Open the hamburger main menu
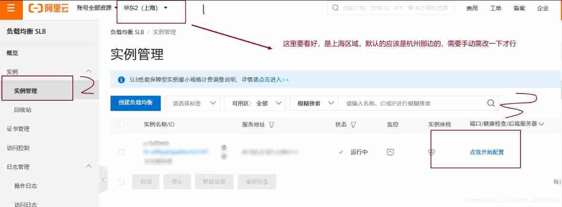 pyautogui.click(x=11, y=9)
